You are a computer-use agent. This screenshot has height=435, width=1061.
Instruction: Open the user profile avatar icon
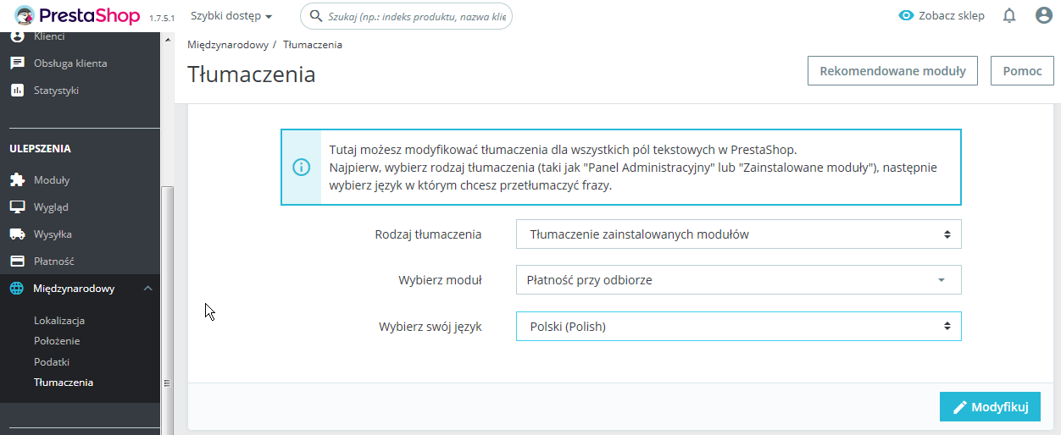pos(1044,15)
